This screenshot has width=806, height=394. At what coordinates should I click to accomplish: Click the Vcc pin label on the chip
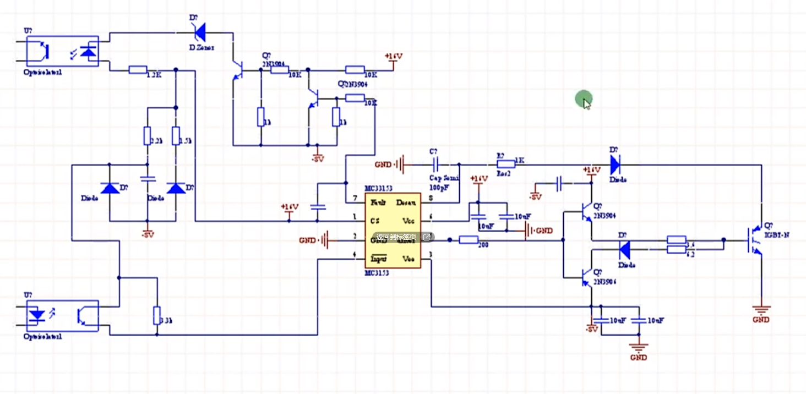(x=409, y=221)
